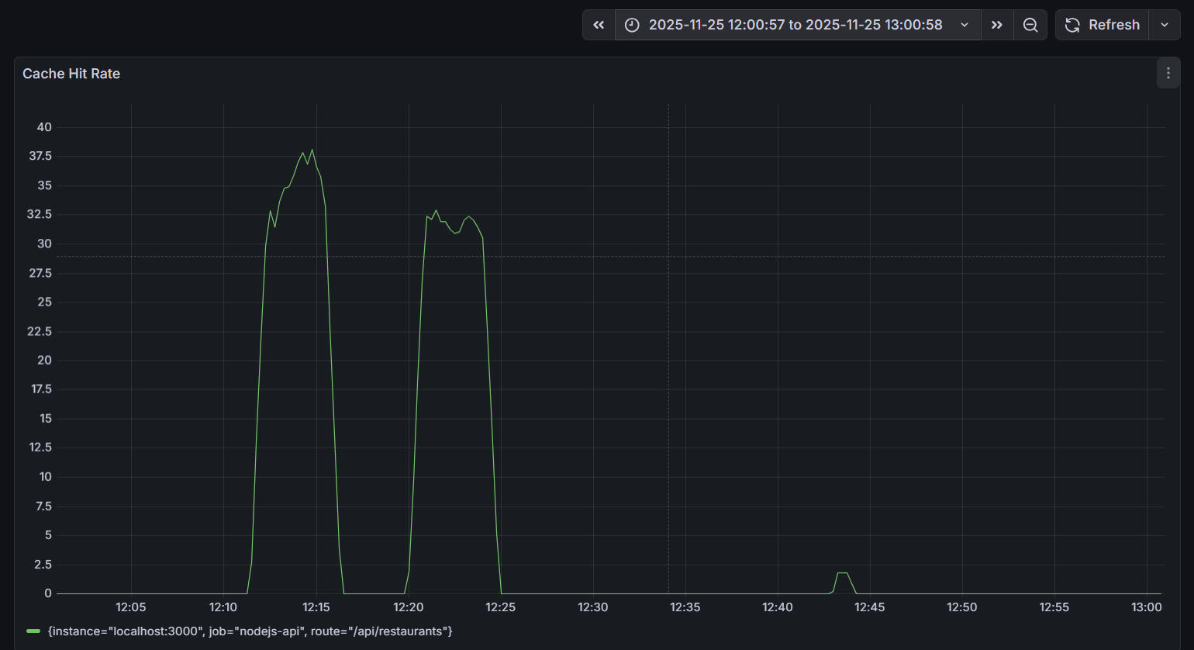Screen dimensions: 1194x650
Task: Shift the time range backward
Action: [x=599, y=25]
